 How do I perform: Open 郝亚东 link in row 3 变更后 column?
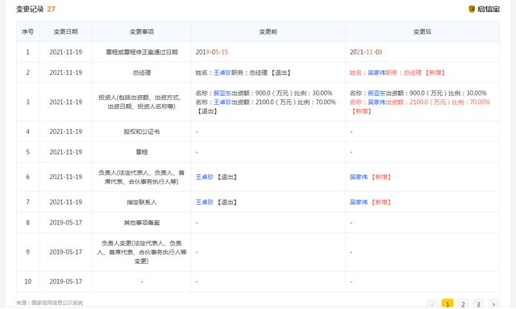click(x=377, y=94)
